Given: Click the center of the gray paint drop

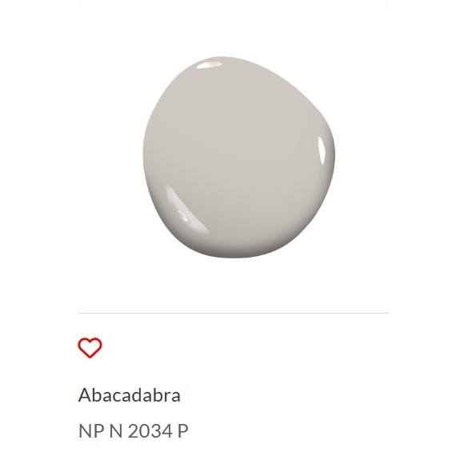Looking at the screenshot, I should 238,157.
